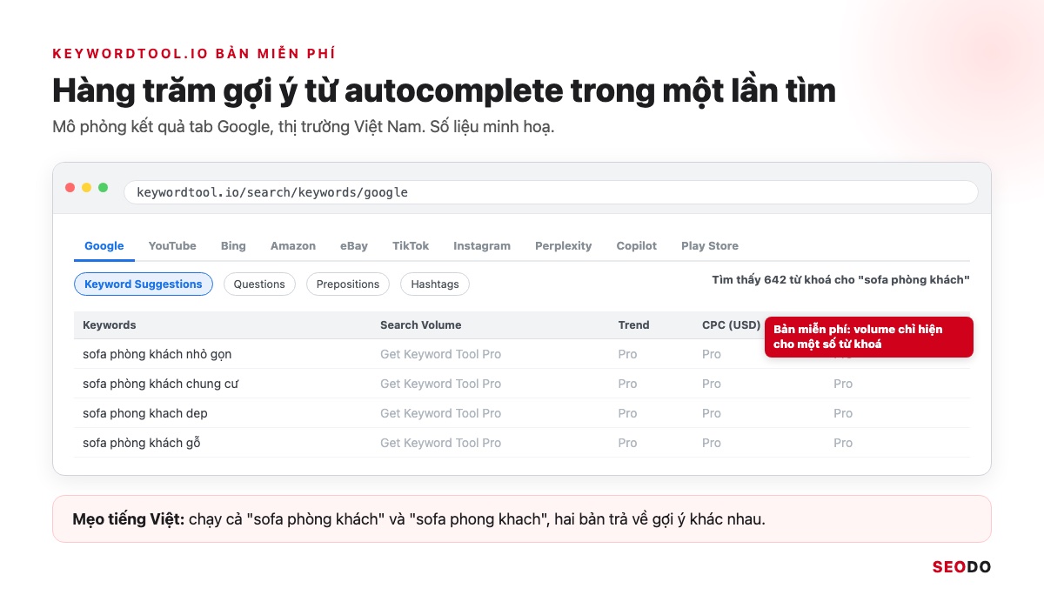This screenshot has height=595, width=1044.
Task: Open the Perplexity tab
Action: coord(564,246)
